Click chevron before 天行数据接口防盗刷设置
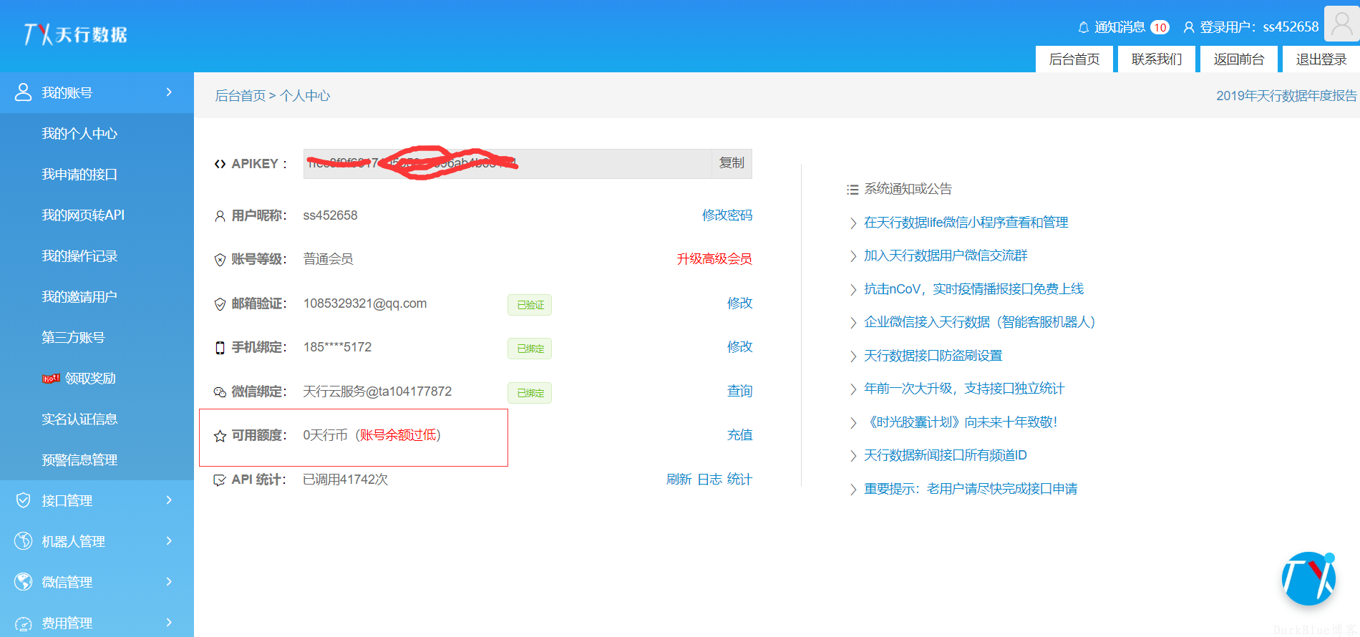The image size is (1360, 637). pyautogui.click(x=853, y=356)
